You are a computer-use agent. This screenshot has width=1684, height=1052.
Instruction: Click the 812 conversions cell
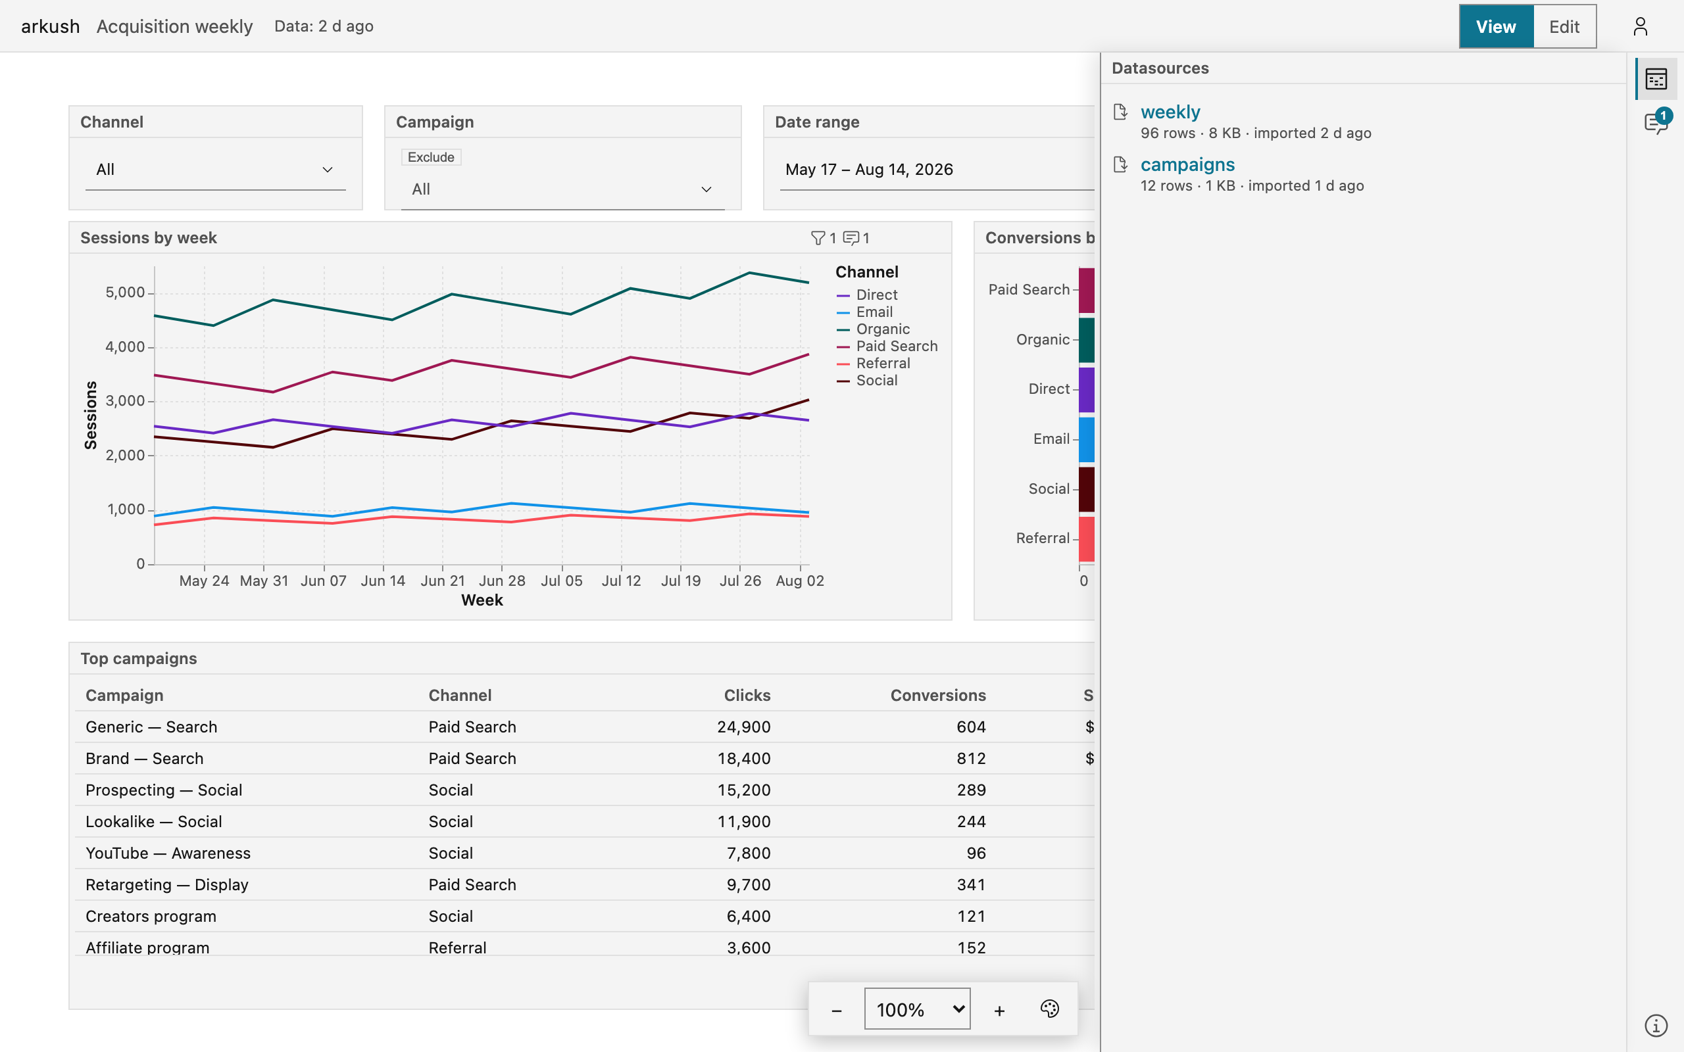point(971,758)
